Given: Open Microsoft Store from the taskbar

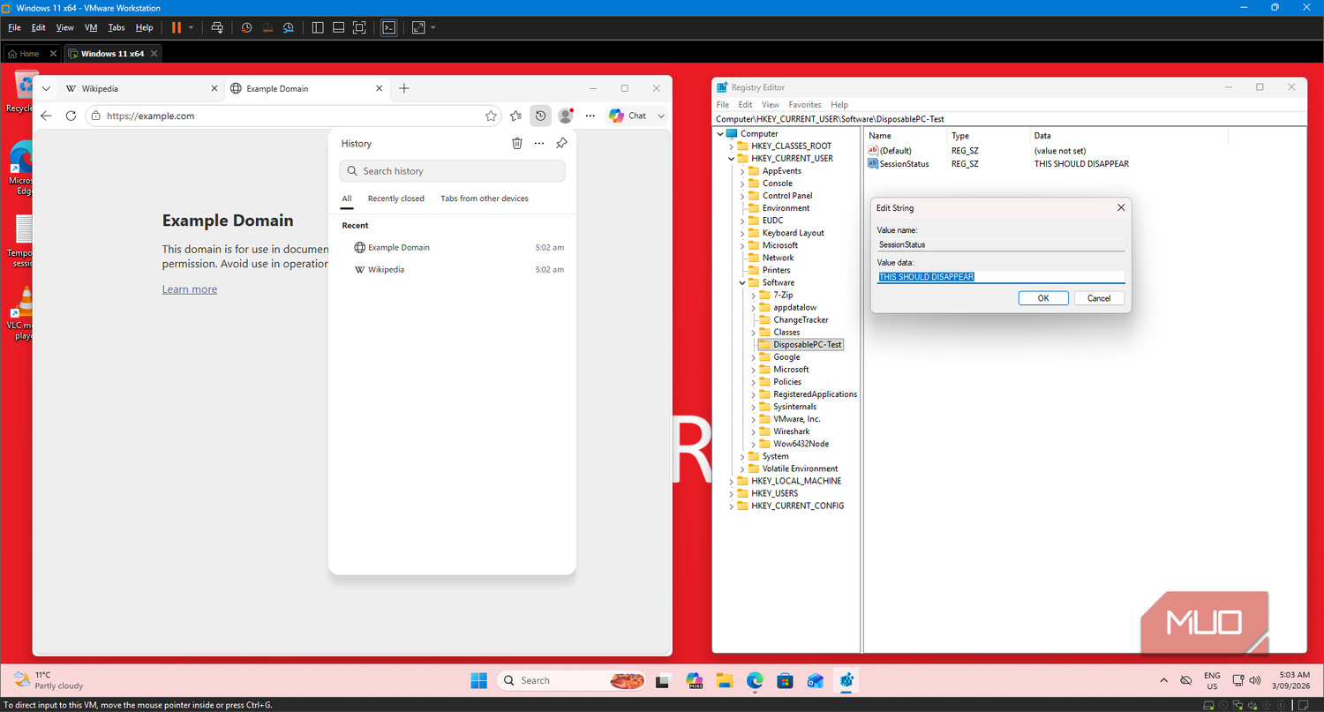Looking at the screenshot, I should coord(785,680).
